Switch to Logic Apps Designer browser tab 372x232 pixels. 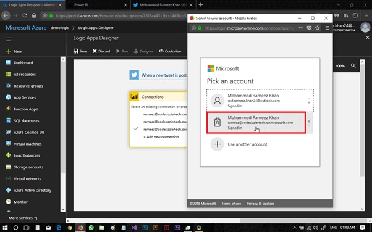[32, 5]
